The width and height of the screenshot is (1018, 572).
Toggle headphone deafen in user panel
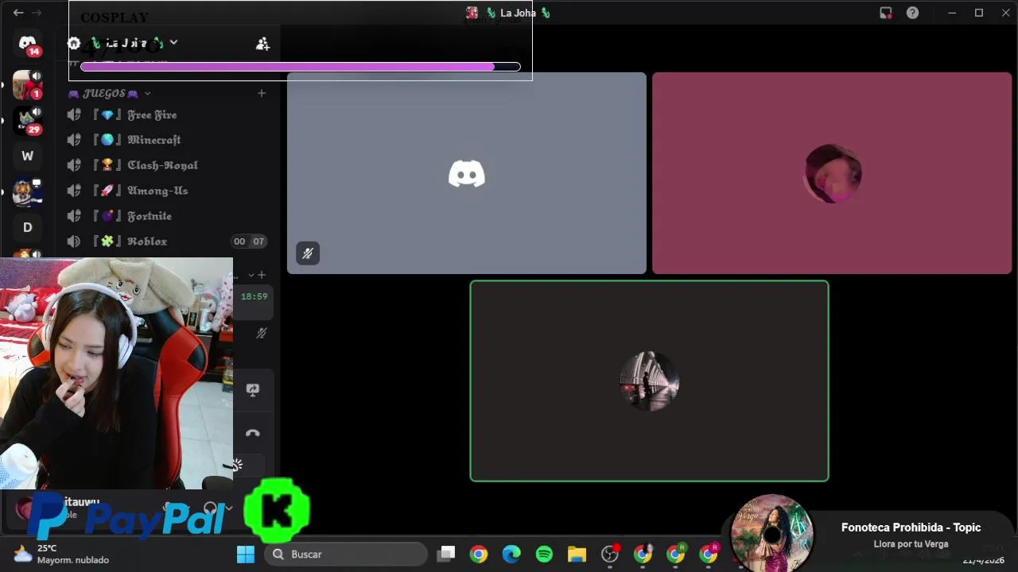click(210, 508)
